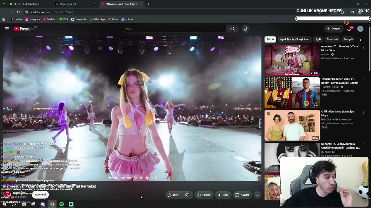Viewport: 371px width, 208px height.
Task: Click the Soru ask button
Action: pos(223,195)
